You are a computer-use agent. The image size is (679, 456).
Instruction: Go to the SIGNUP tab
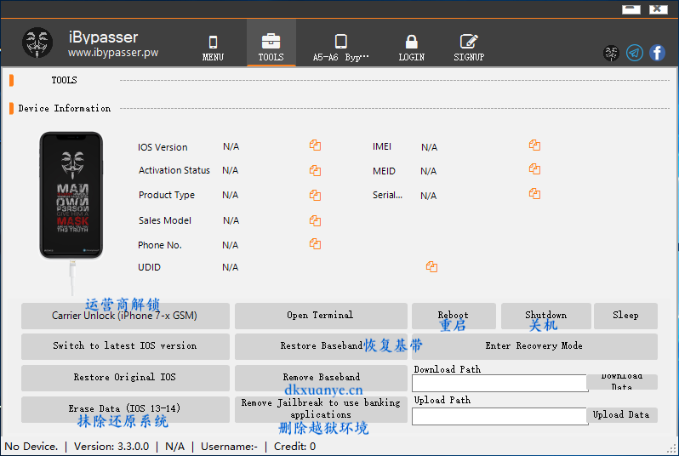point(468,48)
